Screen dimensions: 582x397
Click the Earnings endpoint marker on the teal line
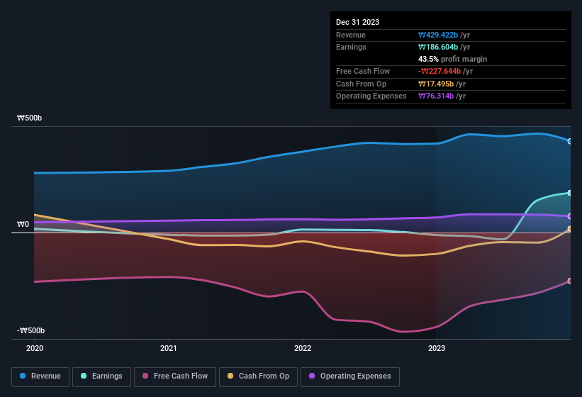(x=570, y=193)
